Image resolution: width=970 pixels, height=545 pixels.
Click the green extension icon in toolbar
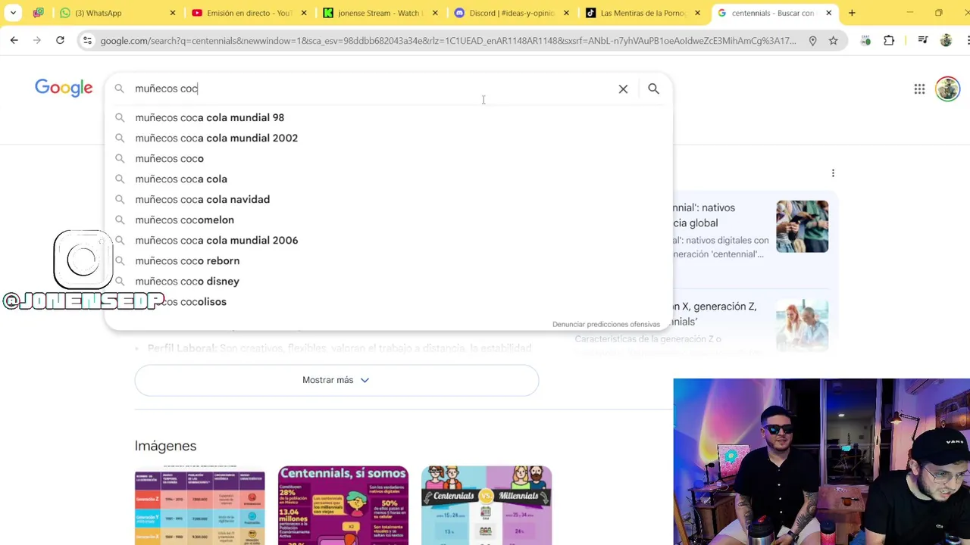pyautogui.click(x=865, y=41)
